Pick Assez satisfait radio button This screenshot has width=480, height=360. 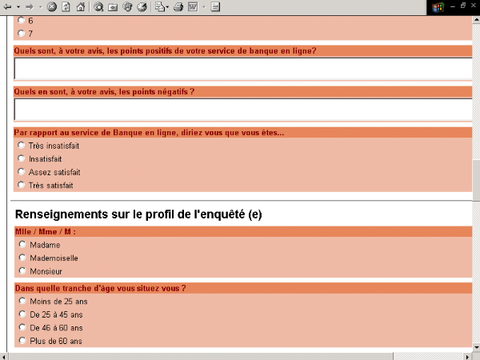point(21,171)
